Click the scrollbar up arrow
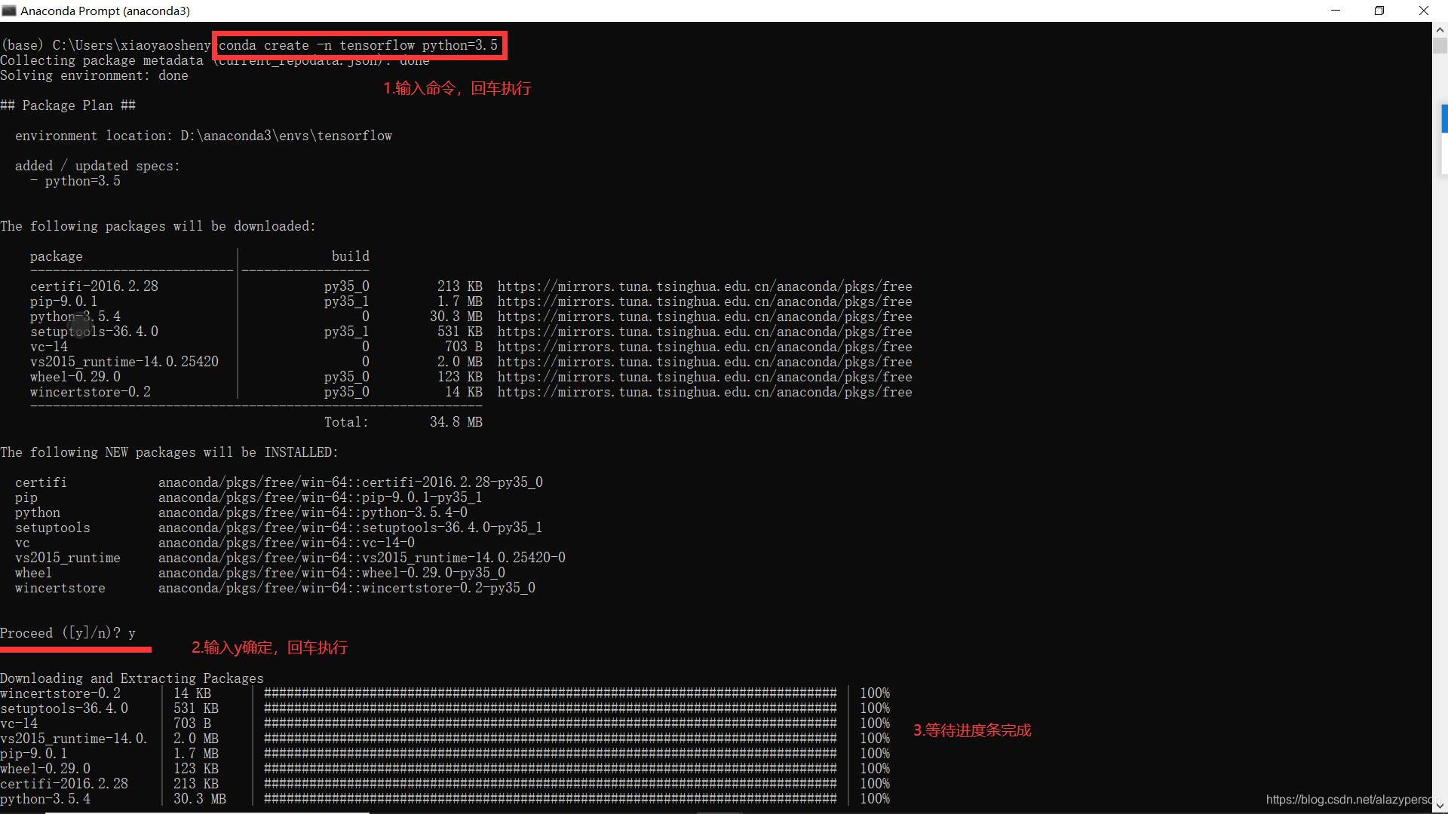 pos(1439,30)
